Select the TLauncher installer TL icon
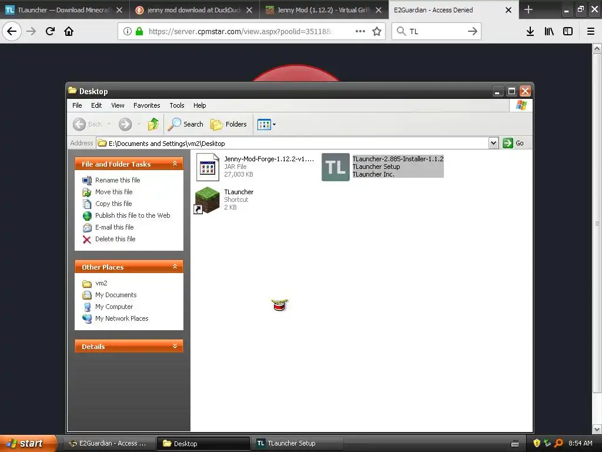Image resolution: width=602 pixels, height=452 pixels. 335,167
